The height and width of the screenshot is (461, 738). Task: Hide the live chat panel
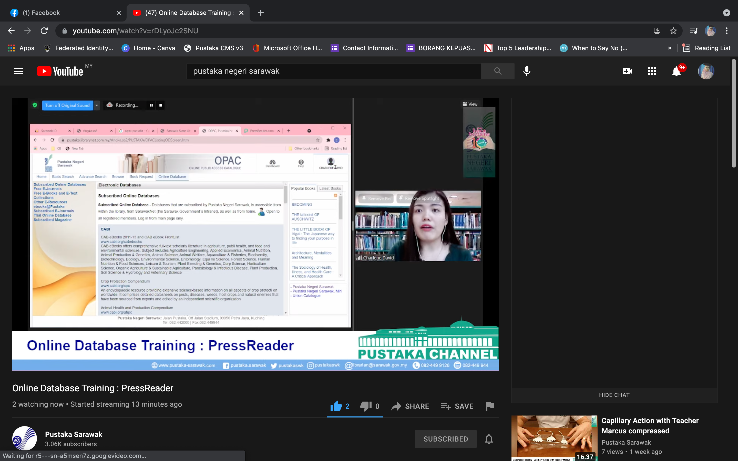614,395
